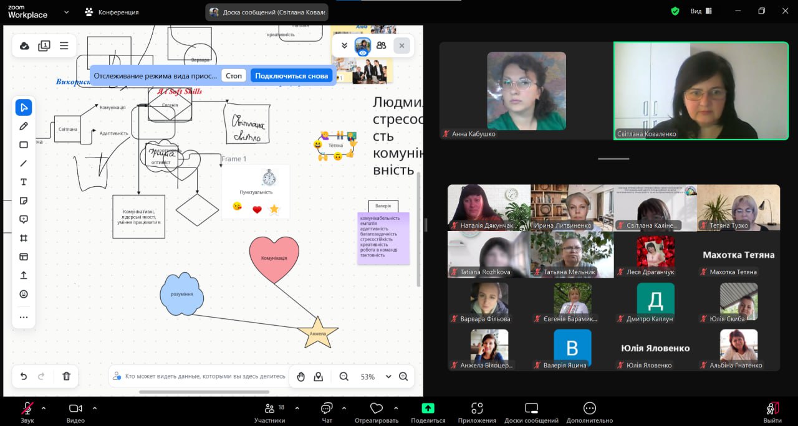Expand video options arrow next to Видео
The image size is (798, 426).
95,409
